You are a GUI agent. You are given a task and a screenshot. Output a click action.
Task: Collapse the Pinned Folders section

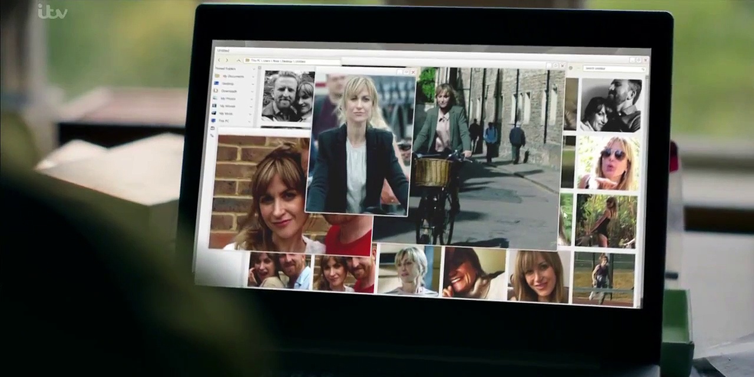[254, 68]
